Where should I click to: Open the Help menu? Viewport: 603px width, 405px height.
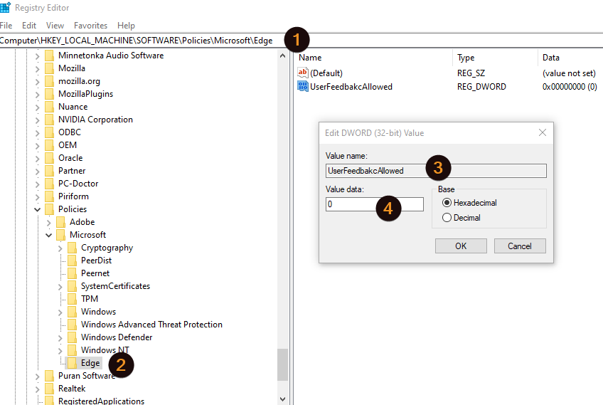[x=126, y=26]
